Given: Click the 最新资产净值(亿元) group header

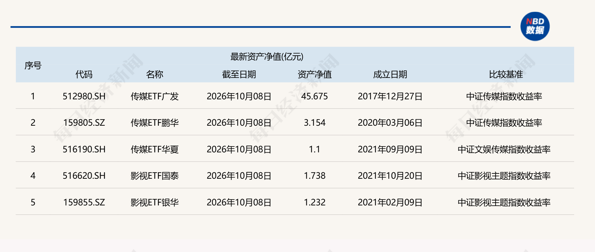Looking at the screenshot, I should (x=267, y=56).
